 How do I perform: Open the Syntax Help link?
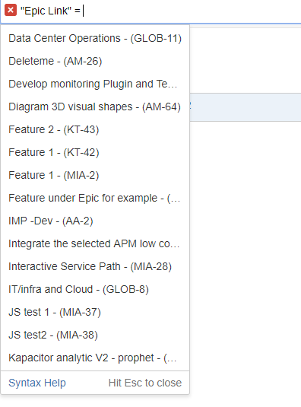(x=37, y=383)
